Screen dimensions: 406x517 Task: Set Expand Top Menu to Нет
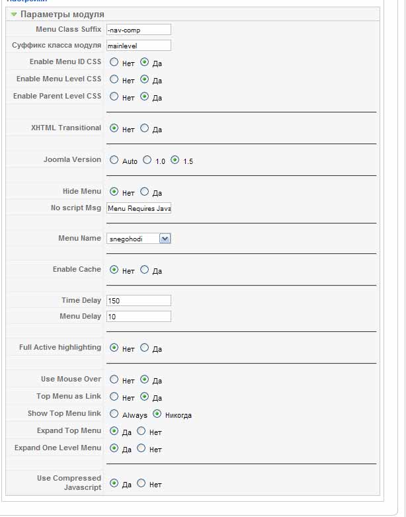tap(142, 431)
